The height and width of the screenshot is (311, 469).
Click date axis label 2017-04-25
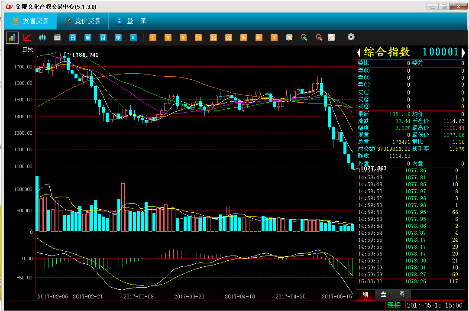point(291,297)
